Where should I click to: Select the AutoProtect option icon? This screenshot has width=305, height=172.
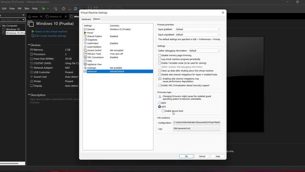85,43
